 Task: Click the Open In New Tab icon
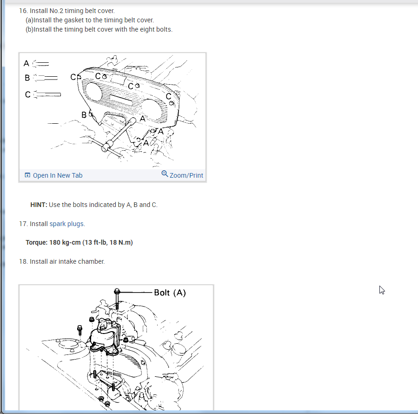click(27, 175)
